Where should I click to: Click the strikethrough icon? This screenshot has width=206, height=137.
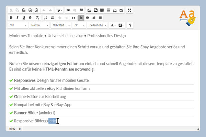pyautogui.click(x=30, y=18)
